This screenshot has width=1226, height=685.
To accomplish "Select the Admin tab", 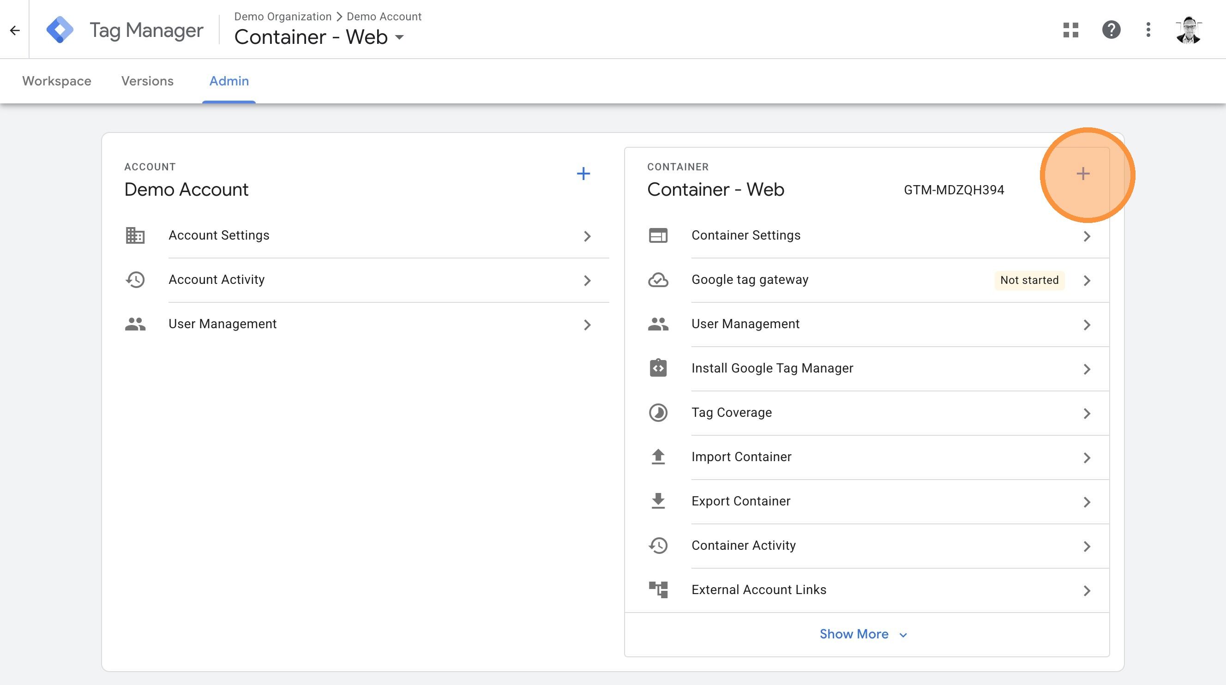I will click(229, 81).
